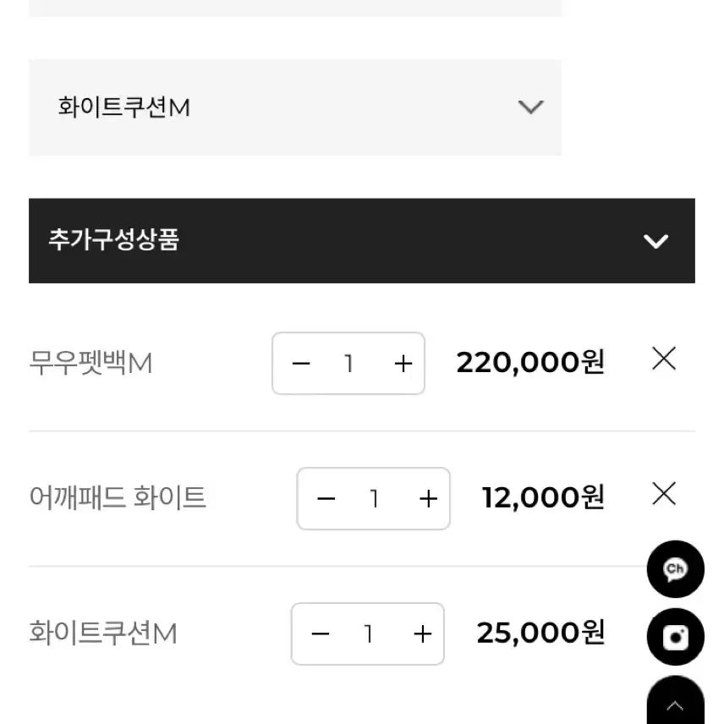Remove 무우펫백M from the selected items
The height and width of the screenshot is (724, 724).
(664, 359)
